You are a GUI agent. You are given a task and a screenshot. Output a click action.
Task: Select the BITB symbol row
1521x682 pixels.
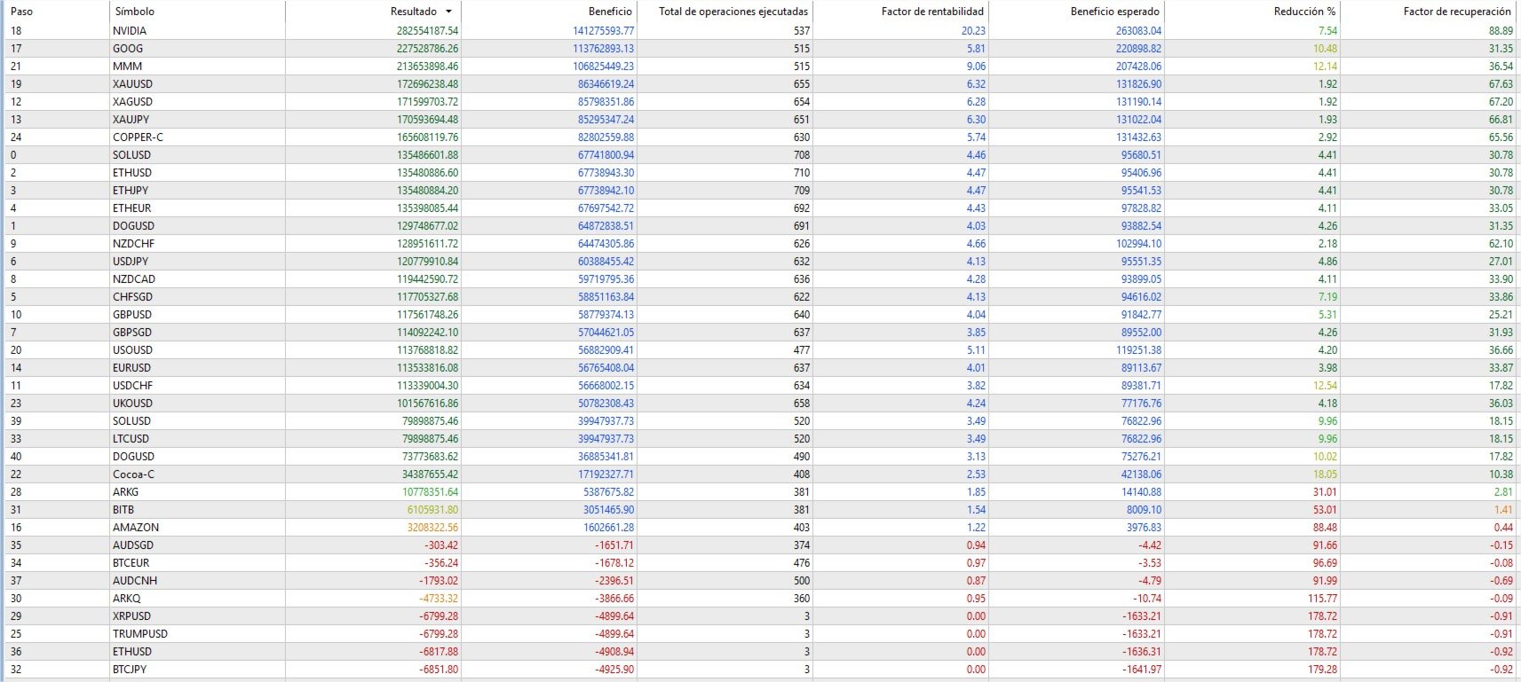[760, 509]
